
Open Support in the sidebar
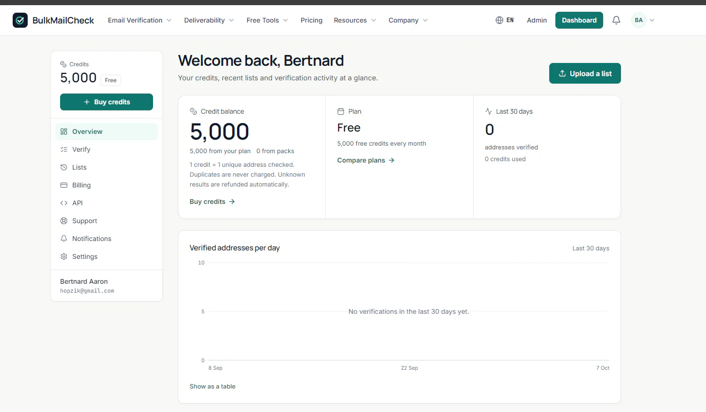point(107,221)
